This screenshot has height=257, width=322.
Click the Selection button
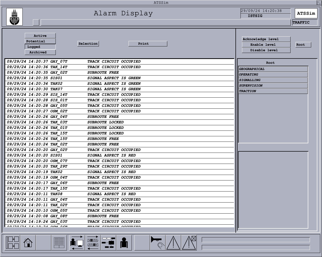tap(88, 44)
